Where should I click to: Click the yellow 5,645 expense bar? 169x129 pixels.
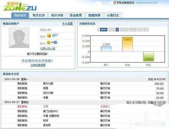click(x=127, y=44)
